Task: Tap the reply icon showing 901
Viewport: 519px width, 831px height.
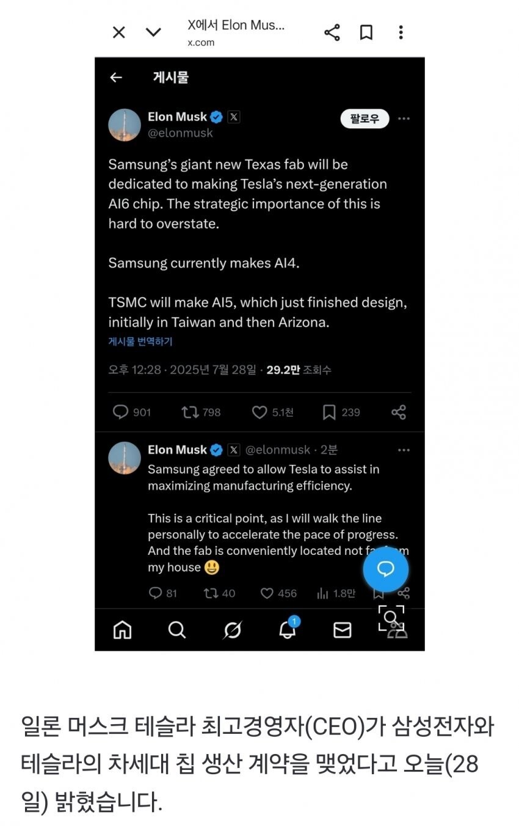Action: (x=121, y=412)
